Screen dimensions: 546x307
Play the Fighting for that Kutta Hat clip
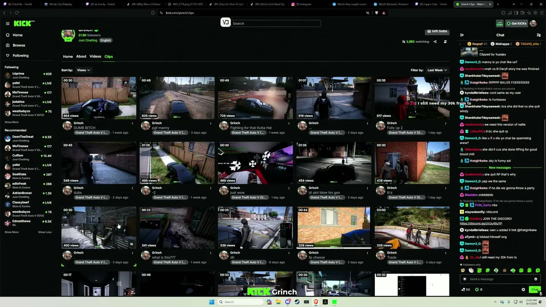256,98
